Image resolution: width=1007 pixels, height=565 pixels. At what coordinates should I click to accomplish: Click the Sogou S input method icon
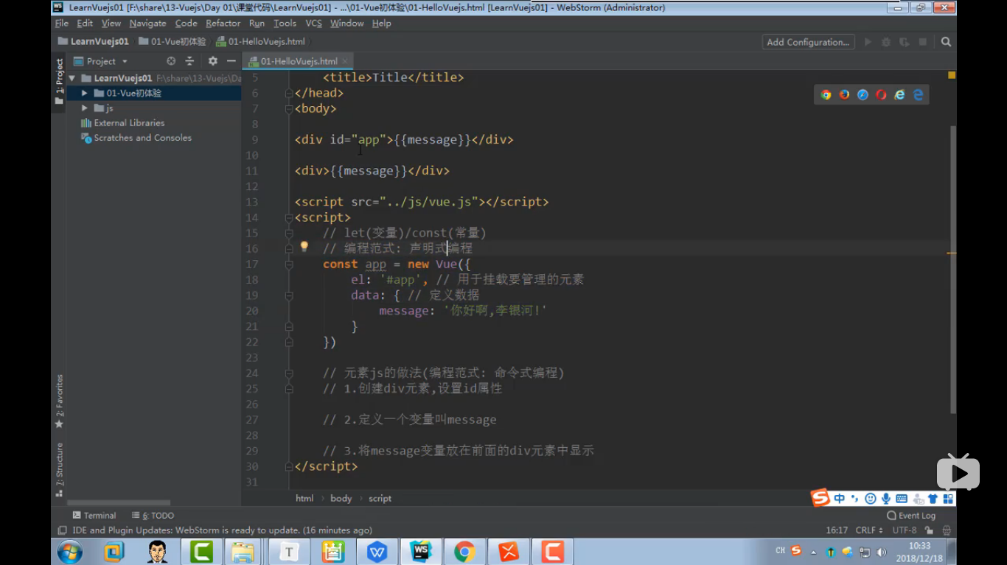(x=820, y=498)
